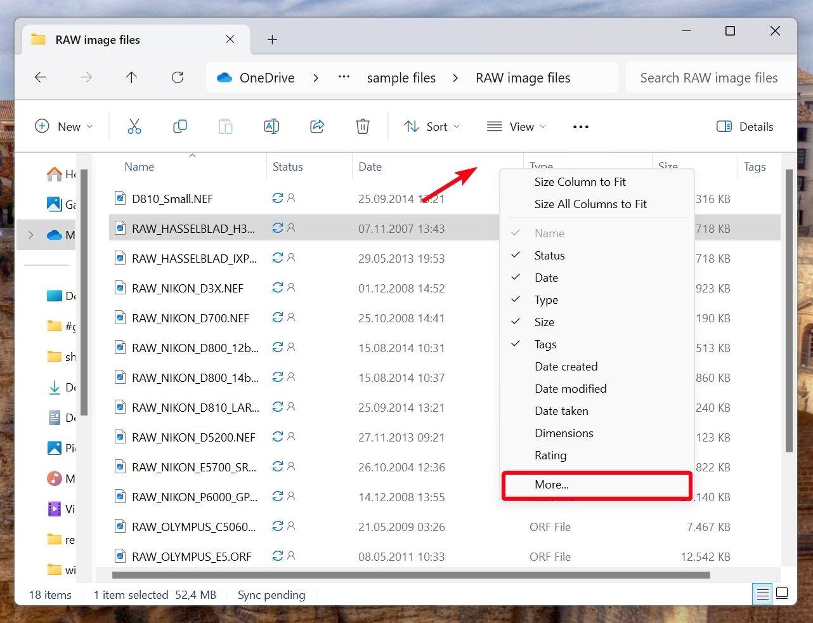This screenshot has width=813, height=623.
Task: Open hidden breadcrumb ellipsis in address bar
Action: [344, 77]
